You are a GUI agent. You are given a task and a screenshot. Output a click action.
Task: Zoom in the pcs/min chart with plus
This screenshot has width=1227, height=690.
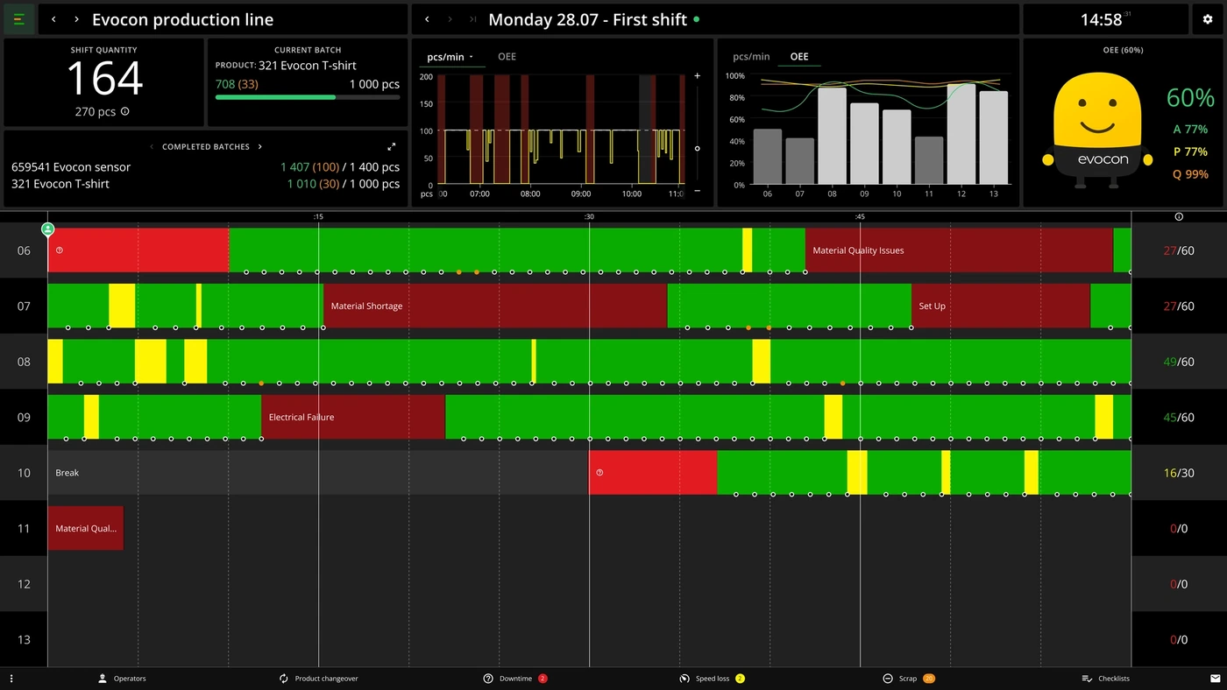coord(698,76)
